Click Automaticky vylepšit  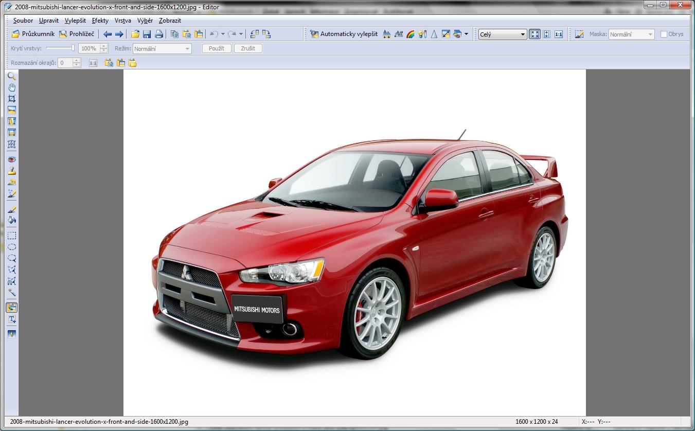pyautogui.click(x=344, y=34)
